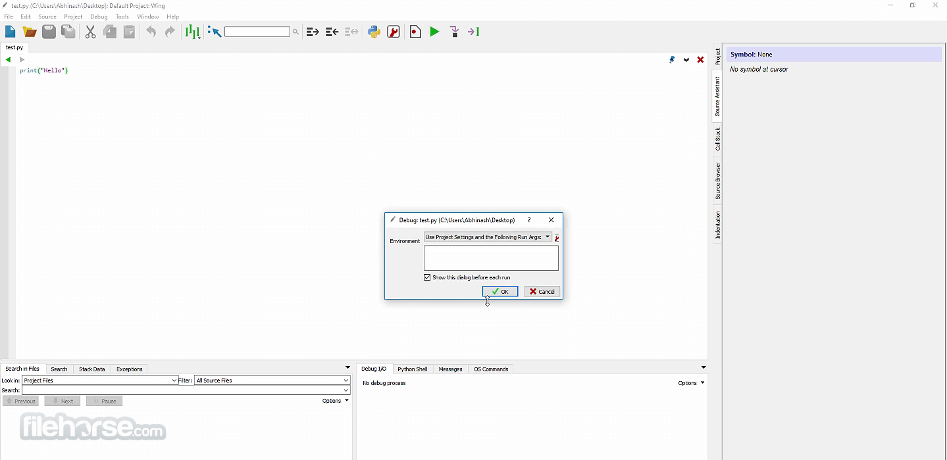Screen dimensions: 947x460
Task: Click the greyed auto-indent icon
Action: (352, 32)
